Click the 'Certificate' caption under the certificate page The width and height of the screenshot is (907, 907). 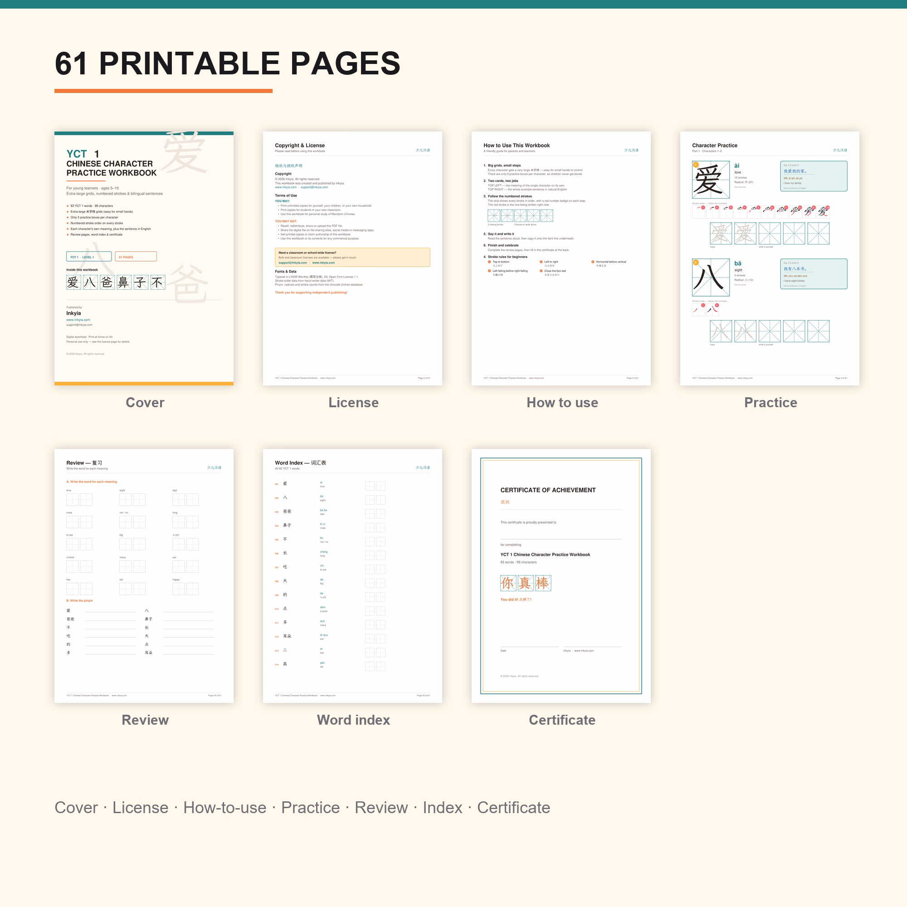tap(562, 720)
